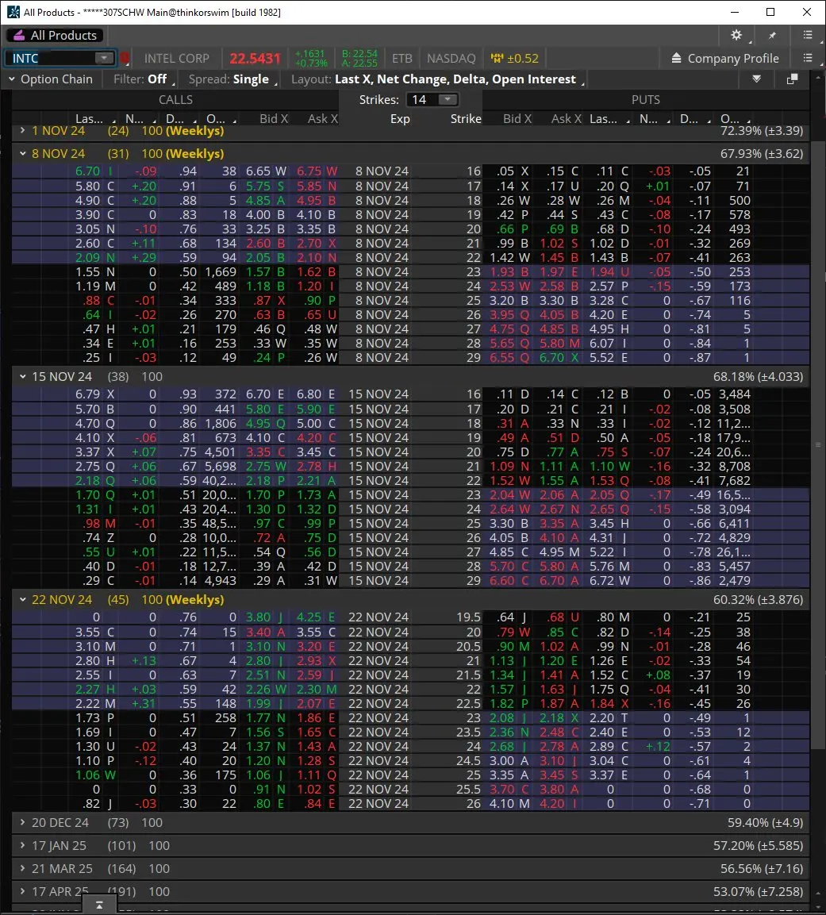This screenshot has height=915, width=826.
Task: Collapse the 8 NOV 24 expiration row
Action: (22, 153)
